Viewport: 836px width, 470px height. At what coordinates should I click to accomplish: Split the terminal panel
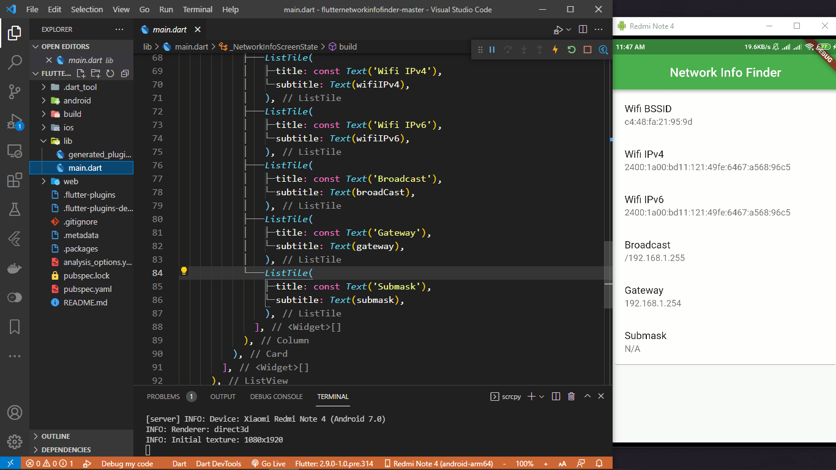point(556,396)
